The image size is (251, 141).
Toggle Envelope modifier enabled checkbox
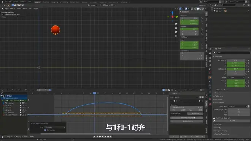tap(200, 101)
